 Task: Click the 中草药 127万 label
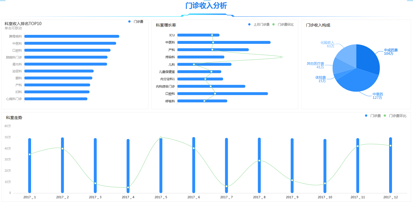[x=378, y=96]
